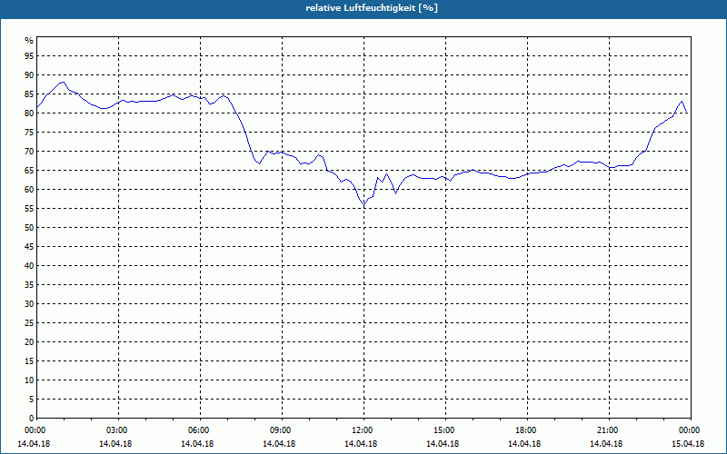
Task: Select the 45 y-axis tick label
Action: pyautogui.click(x=29, y=246)
